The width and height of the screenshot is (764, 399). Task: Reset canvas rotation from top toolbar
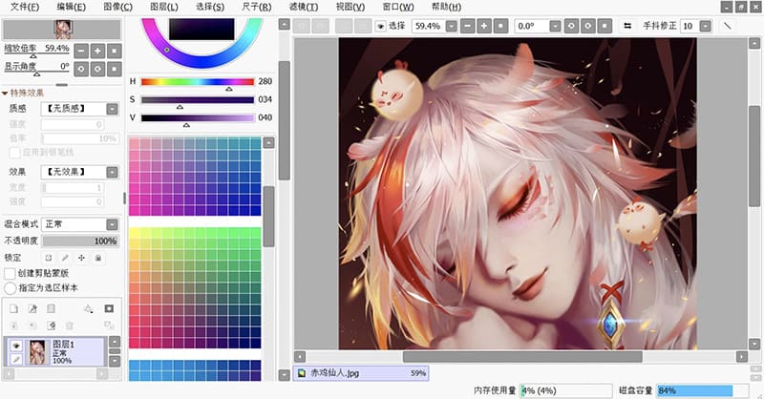(x=605, y=26)
